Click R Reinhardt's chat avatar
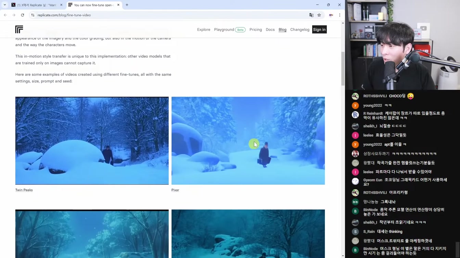 pyautogui.click(x=355, y=115)
